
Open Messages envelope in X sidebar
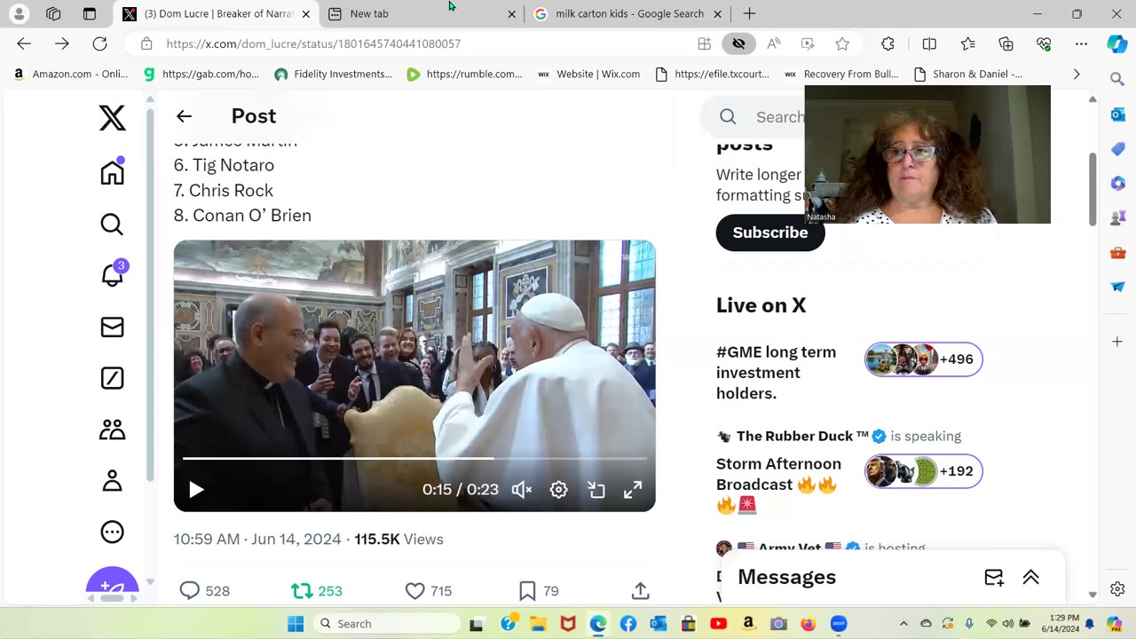coord(112,327)
